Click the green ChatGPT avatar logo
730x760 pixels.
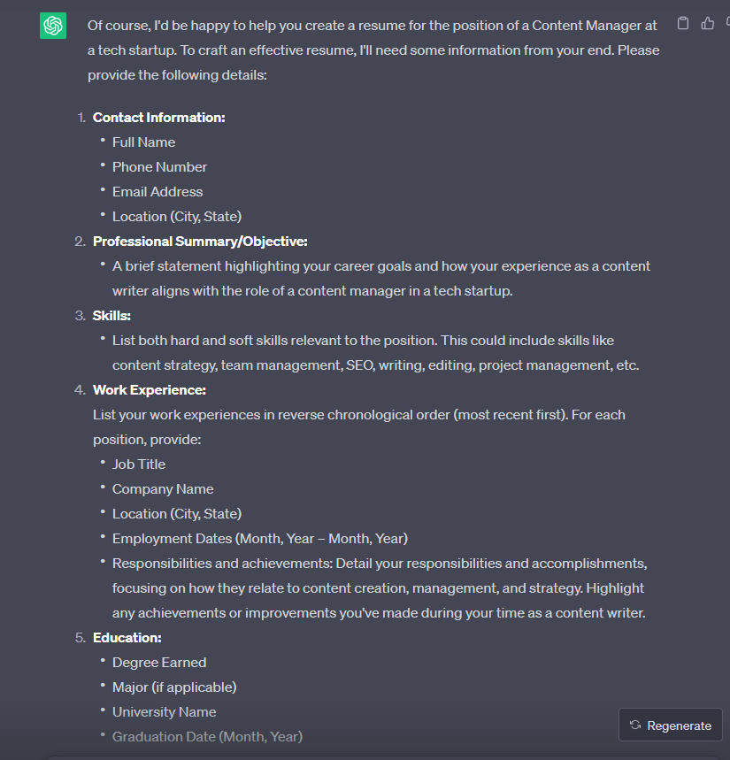[53, 26]
